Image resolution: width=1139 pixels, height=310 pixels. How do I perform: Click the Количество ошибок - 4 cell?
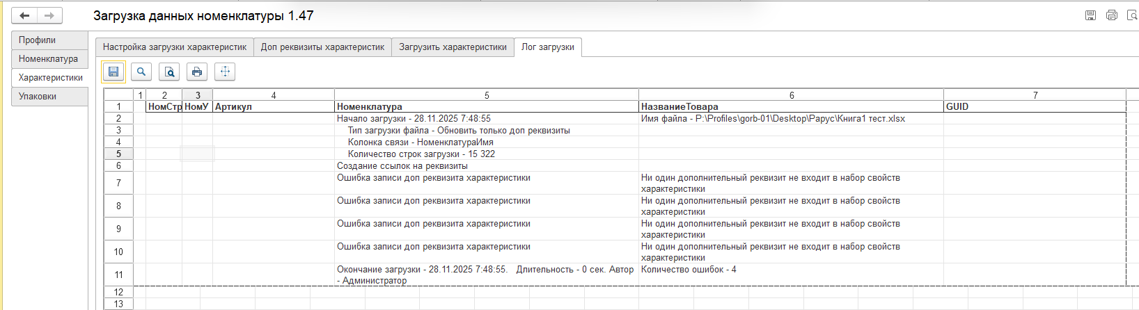point(689,270)
